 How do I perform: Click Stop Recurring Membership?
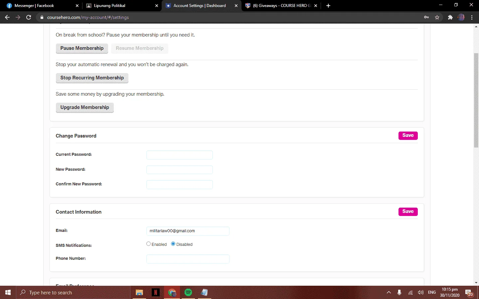coord(92,78)
